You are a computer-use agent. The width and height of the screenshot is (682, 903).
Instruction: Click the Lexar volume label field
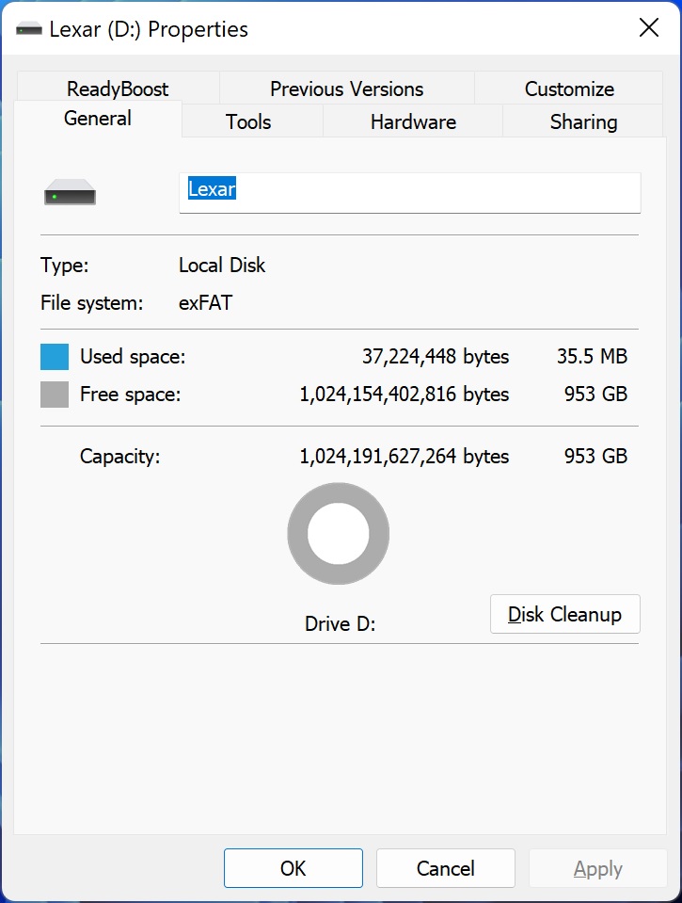point(410,193)
